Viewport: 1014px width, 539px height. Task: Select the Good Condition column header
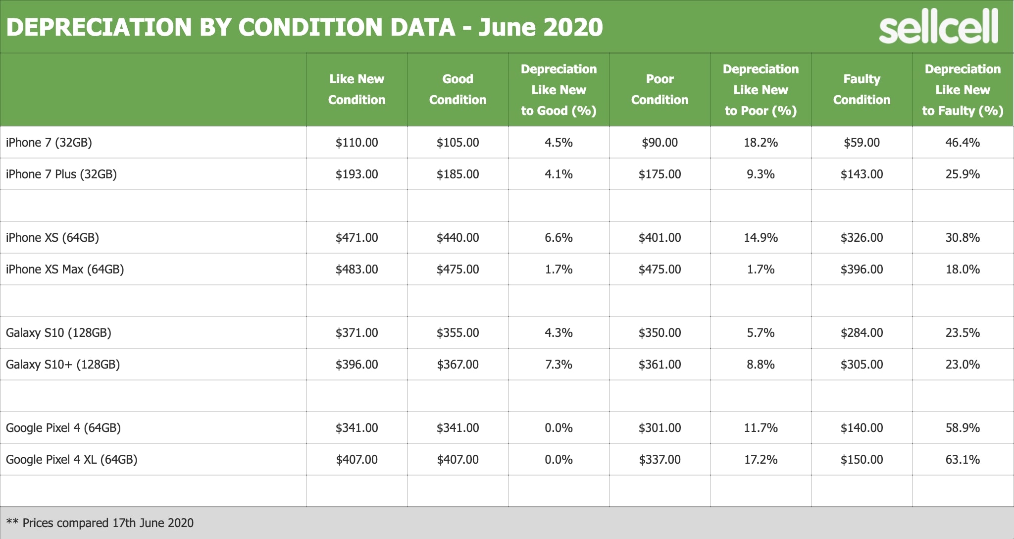pyautogui.click(x=457, y=90)
